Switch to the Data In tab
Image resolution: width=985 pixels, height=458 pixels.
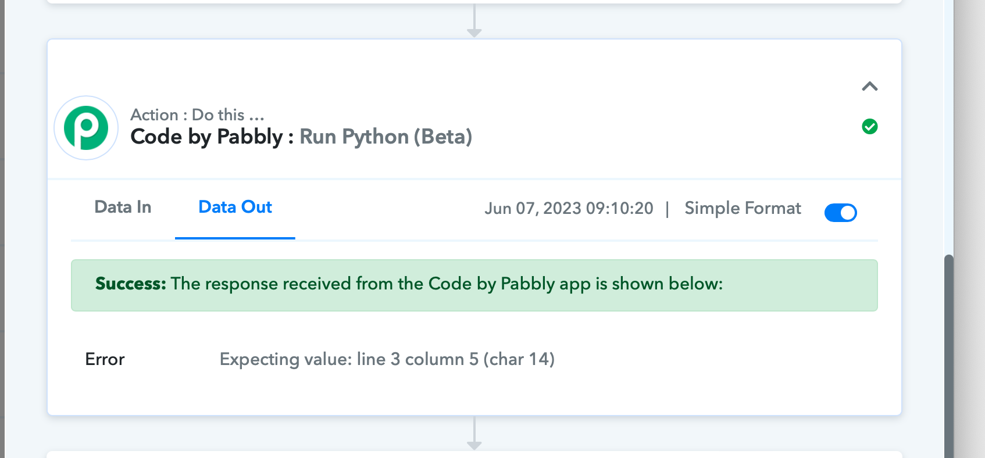(x=123, y=207)
